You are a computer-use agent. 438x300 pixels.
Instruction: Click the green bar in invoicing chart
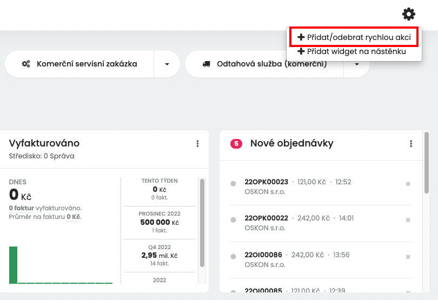pos(13,265)
